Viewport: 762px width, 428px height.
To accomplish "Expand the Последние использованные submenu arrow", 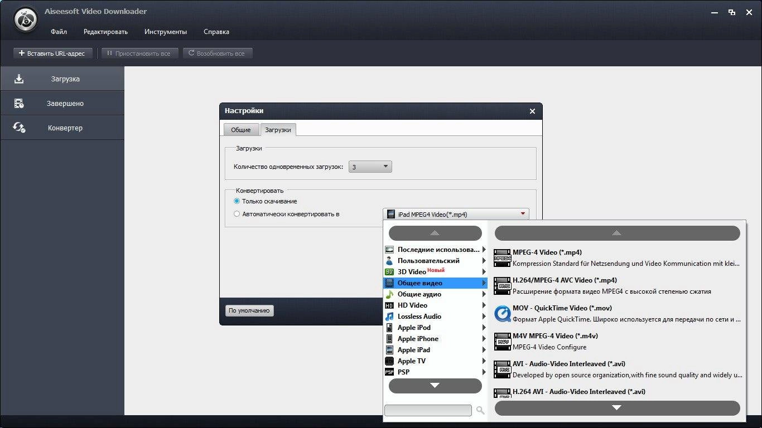I will (x=484, y=250).
